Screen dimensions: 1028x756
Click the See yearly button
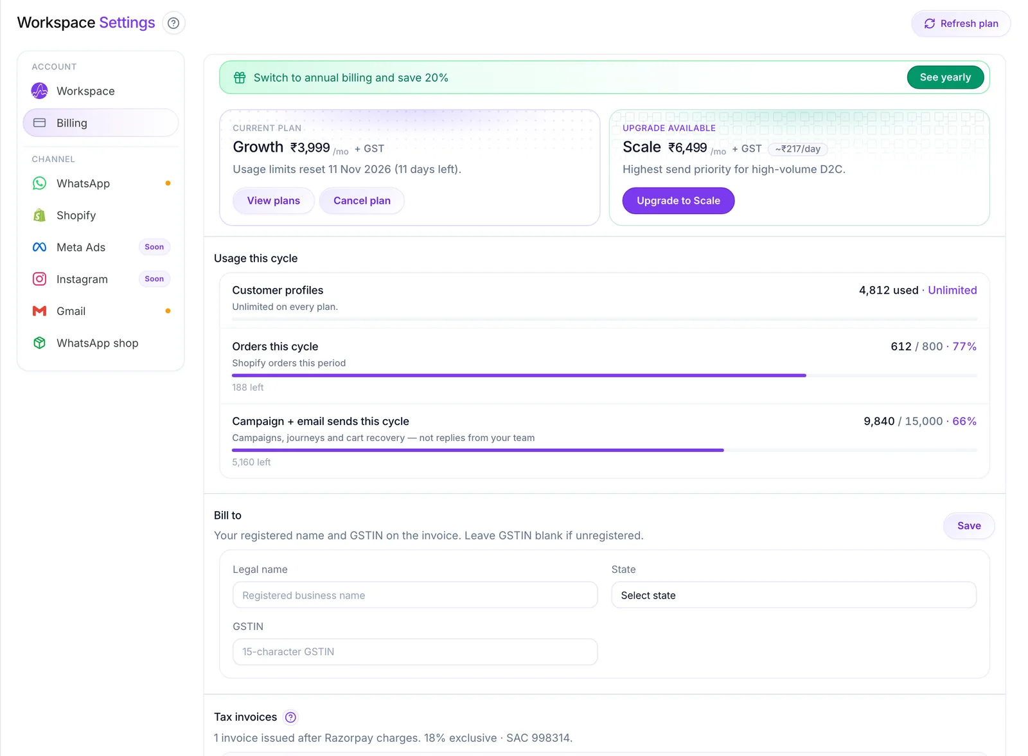[x=945, y=77]
